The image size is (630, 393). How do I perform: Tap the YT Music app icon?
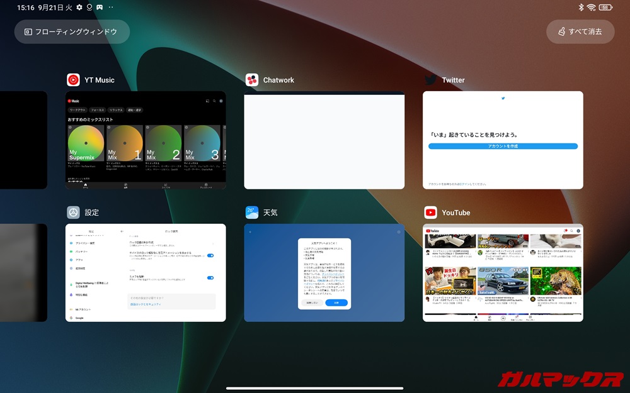(x=74, y=80)
